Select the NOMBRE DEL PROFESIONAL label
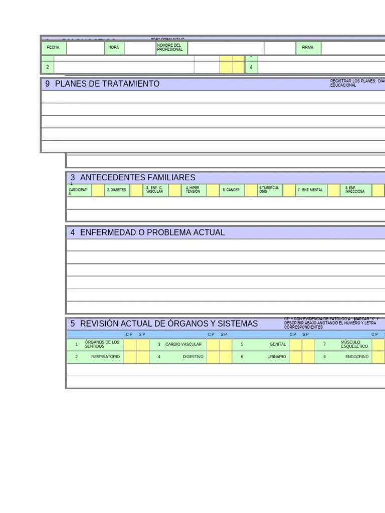This screenshot has width=385, height=513. point(169,48)
